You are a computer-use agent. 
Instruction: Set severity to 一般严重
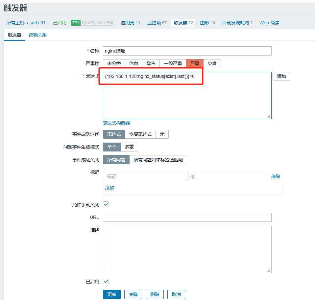click(x=173, y=63)
